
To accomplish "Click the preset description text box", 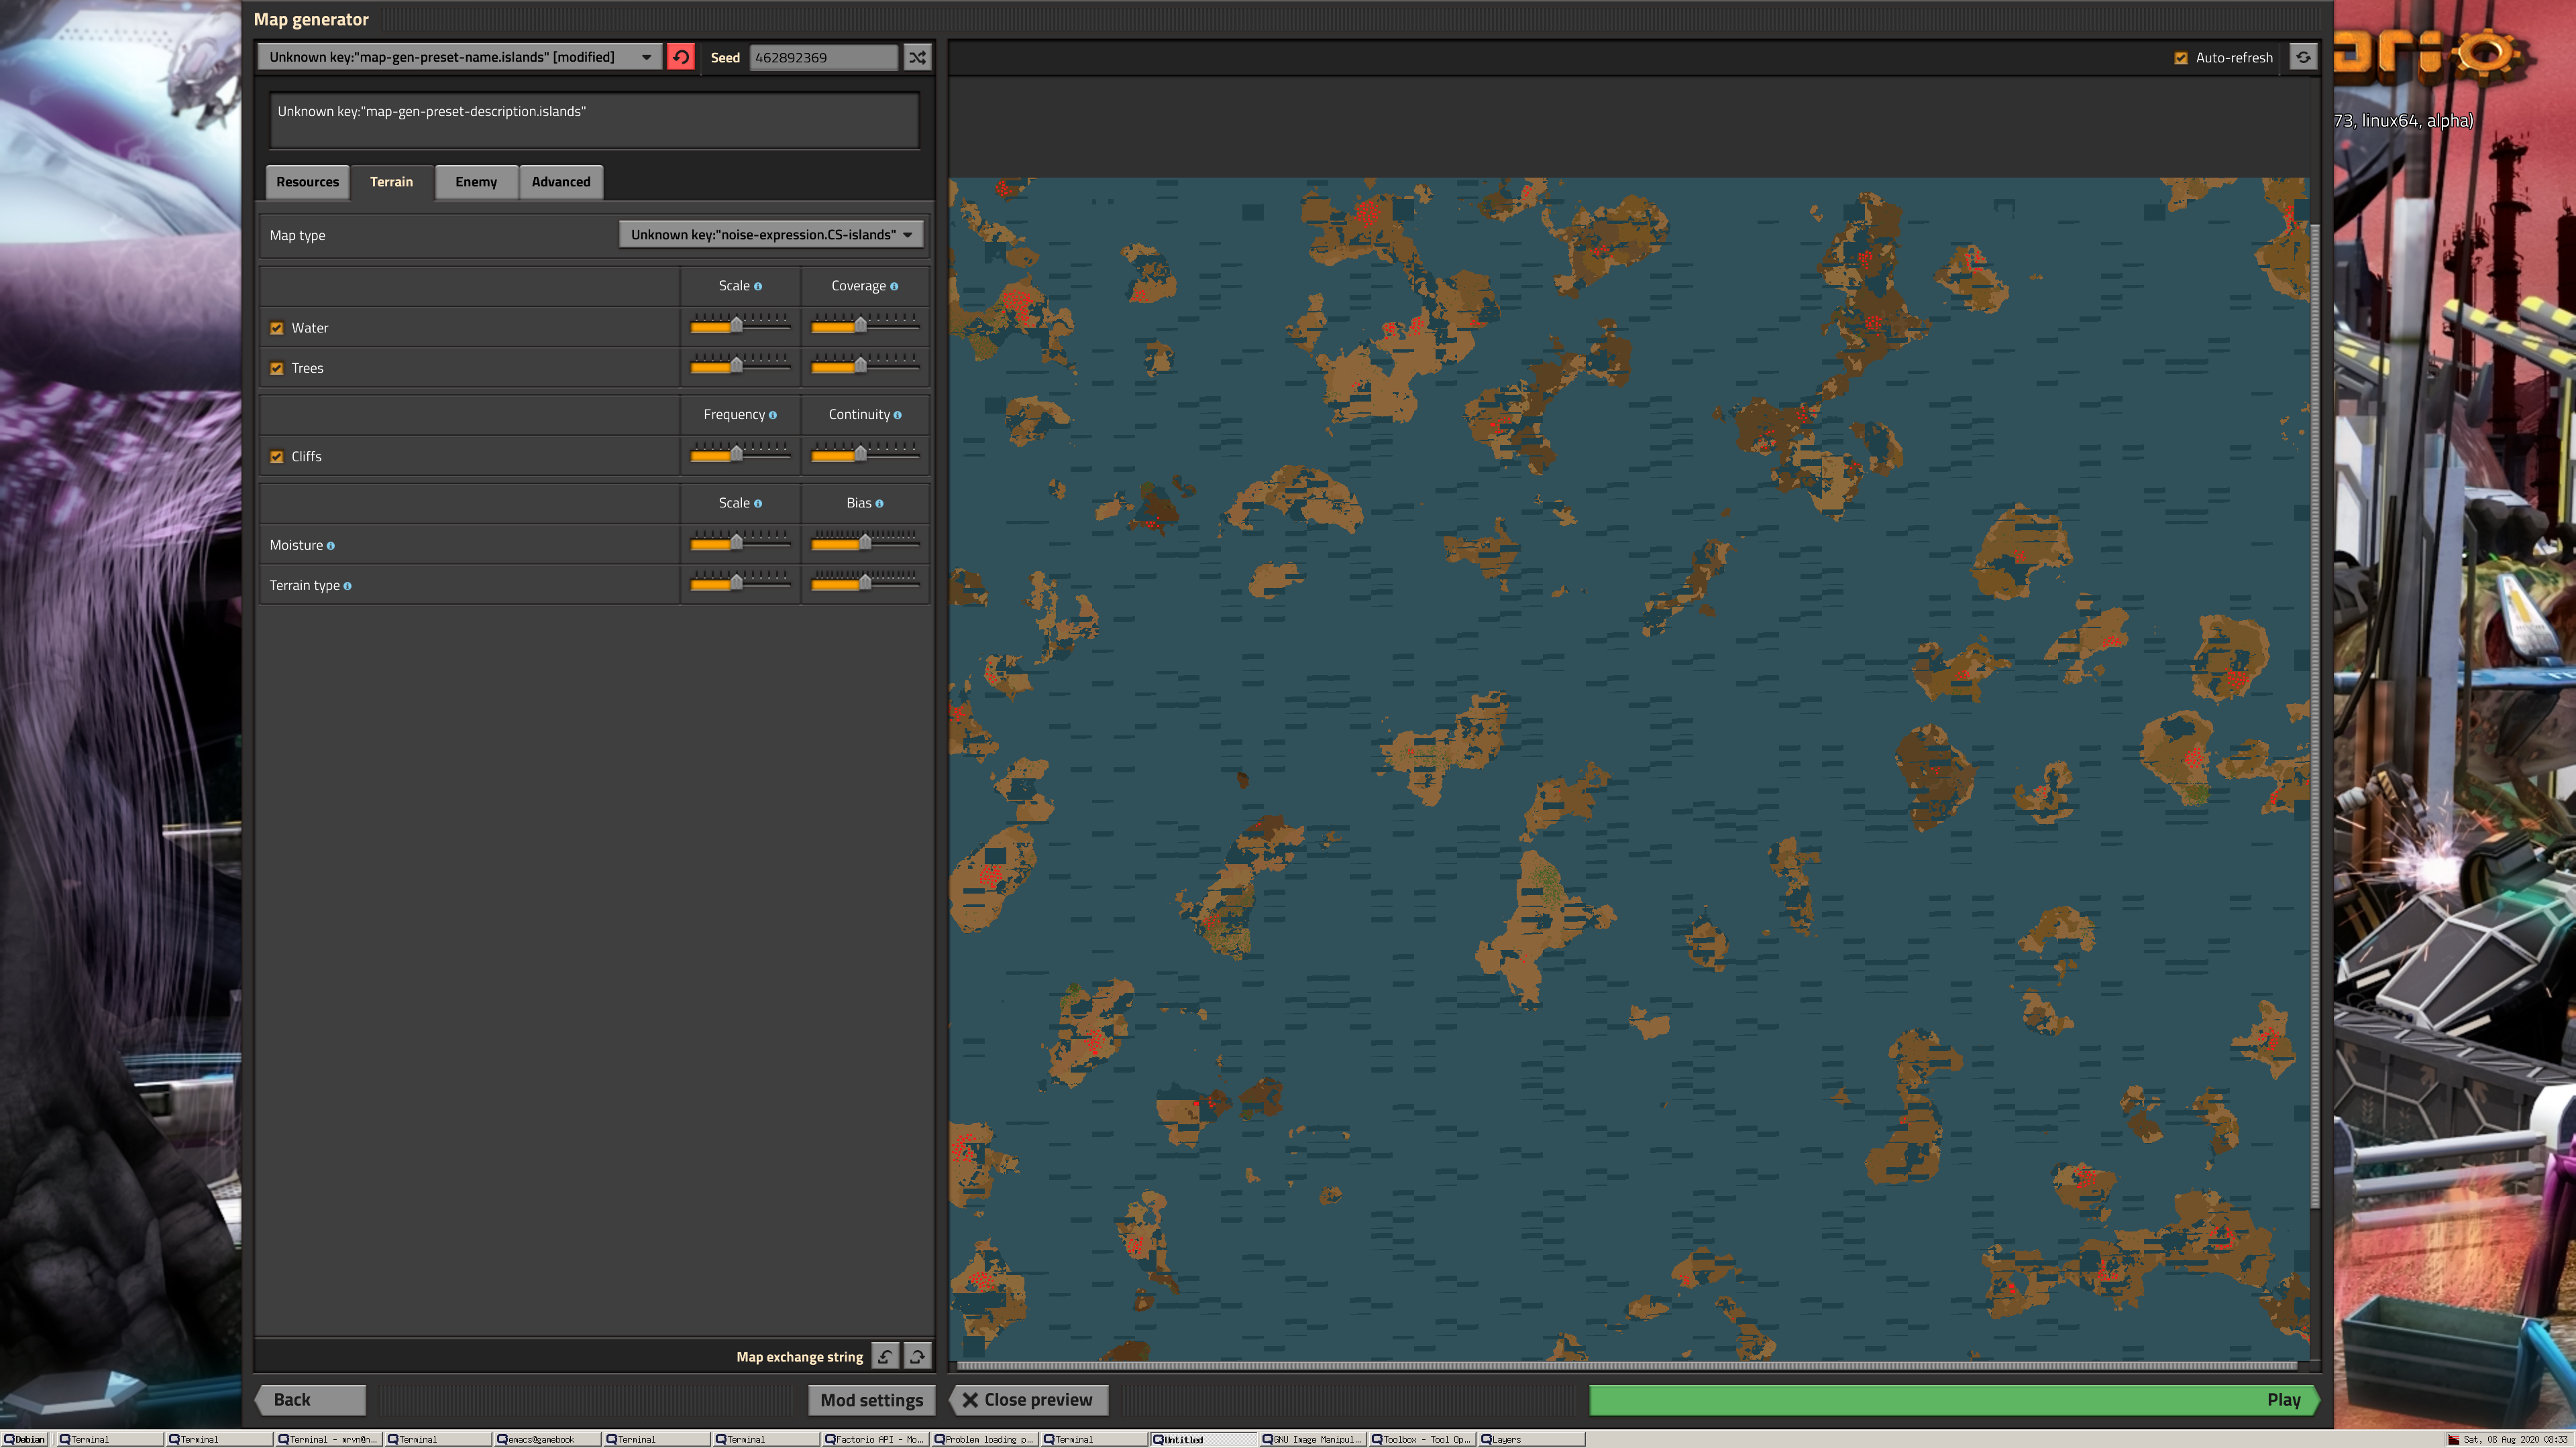I will click(x=594, y=121).
